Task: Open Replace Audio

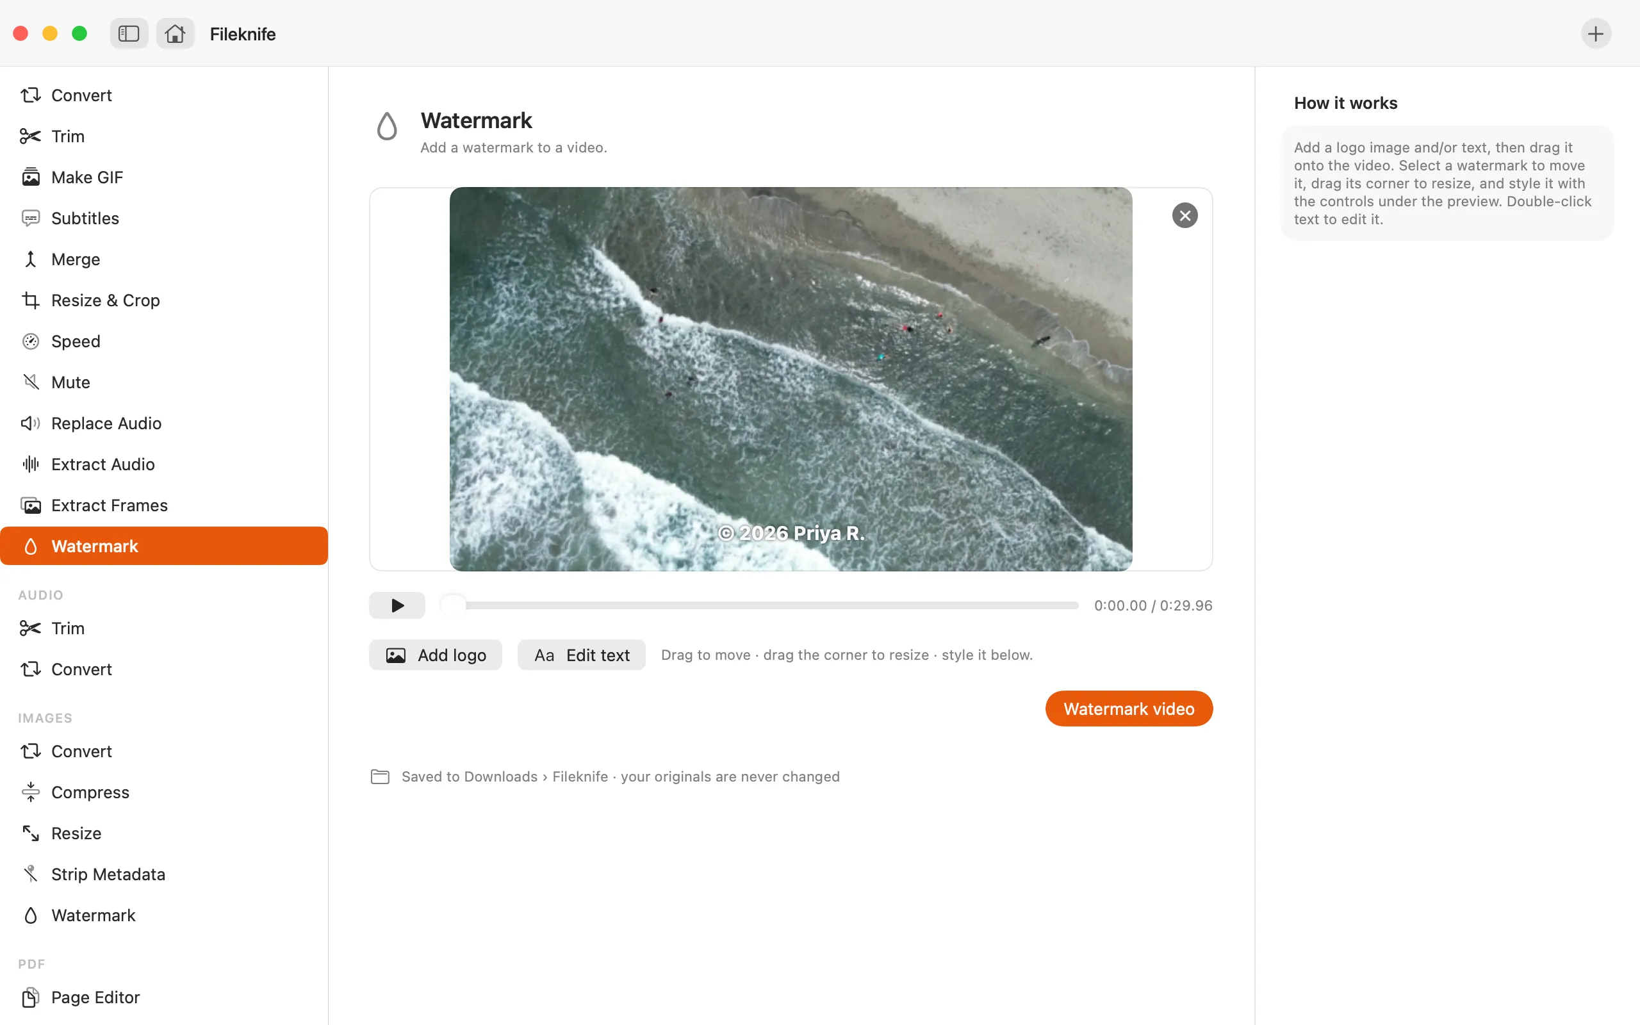Action: tap(164, 423)
